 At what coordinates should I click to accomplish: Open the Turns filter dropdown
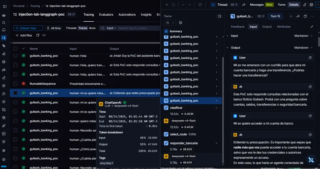click(x=170, y=23)
